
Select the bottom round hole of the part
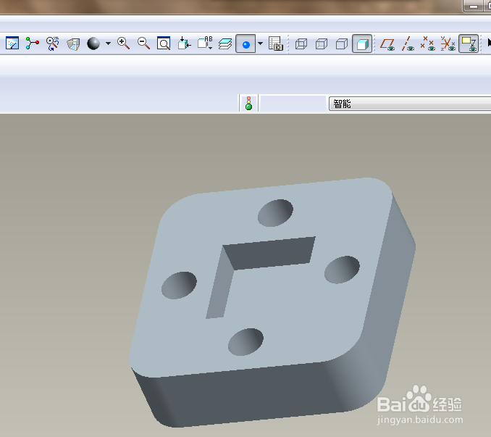click(x=246, y=342)
